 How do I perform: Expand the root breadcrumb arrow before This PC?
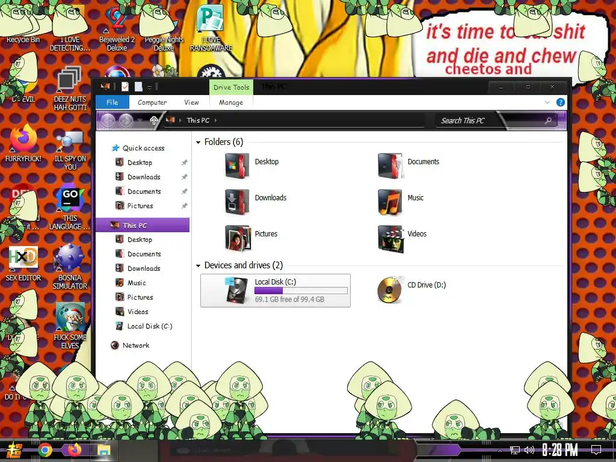point(180,120)
